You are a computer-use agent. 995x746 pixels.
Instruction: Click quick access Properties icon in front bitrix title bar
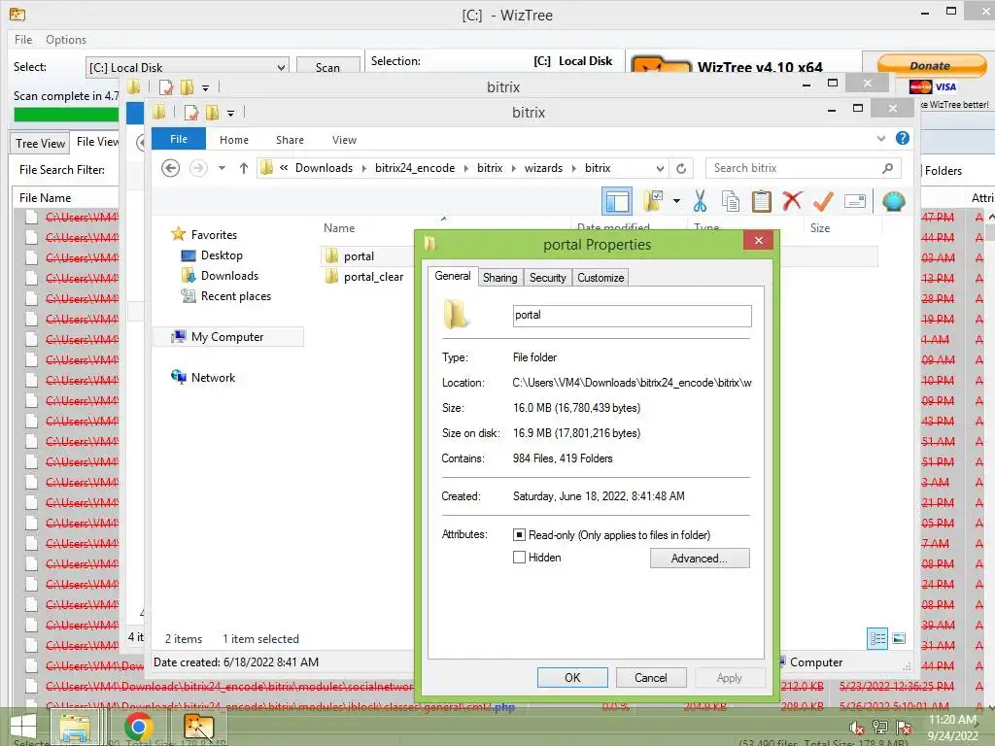click(191, 113)
